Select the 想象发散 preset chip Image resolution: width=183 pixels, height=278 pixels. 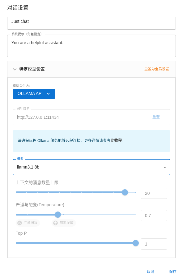coord(64,223)
